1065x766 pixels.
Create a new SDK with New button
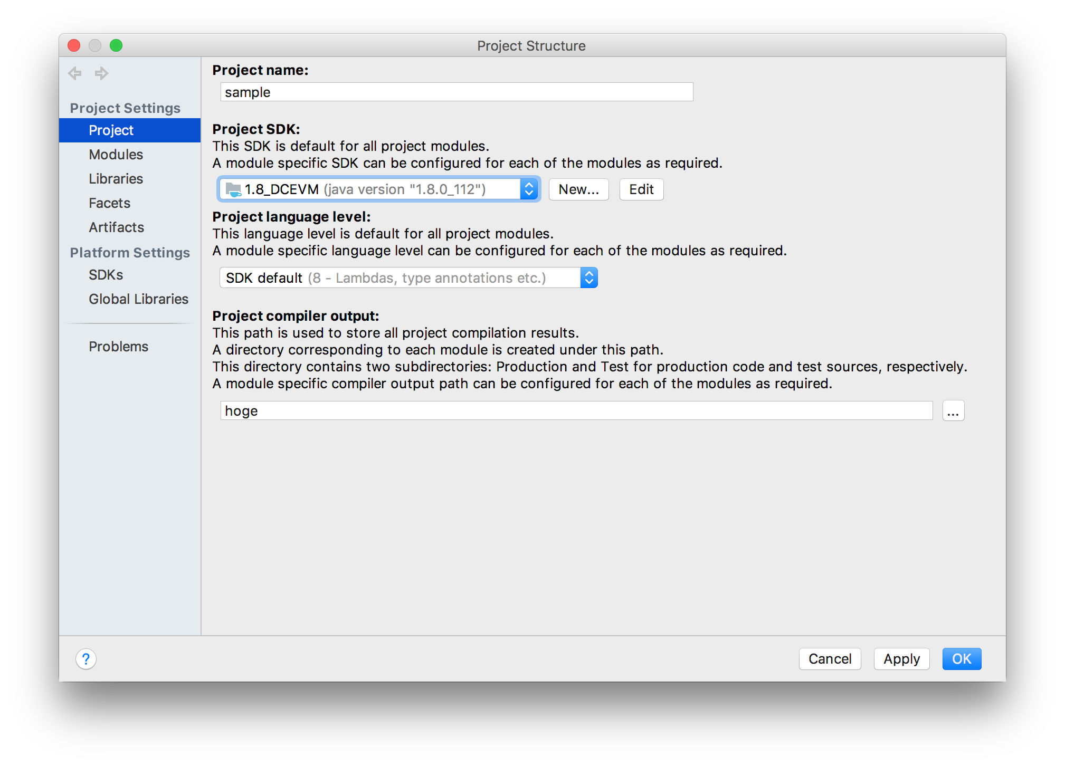578,189
